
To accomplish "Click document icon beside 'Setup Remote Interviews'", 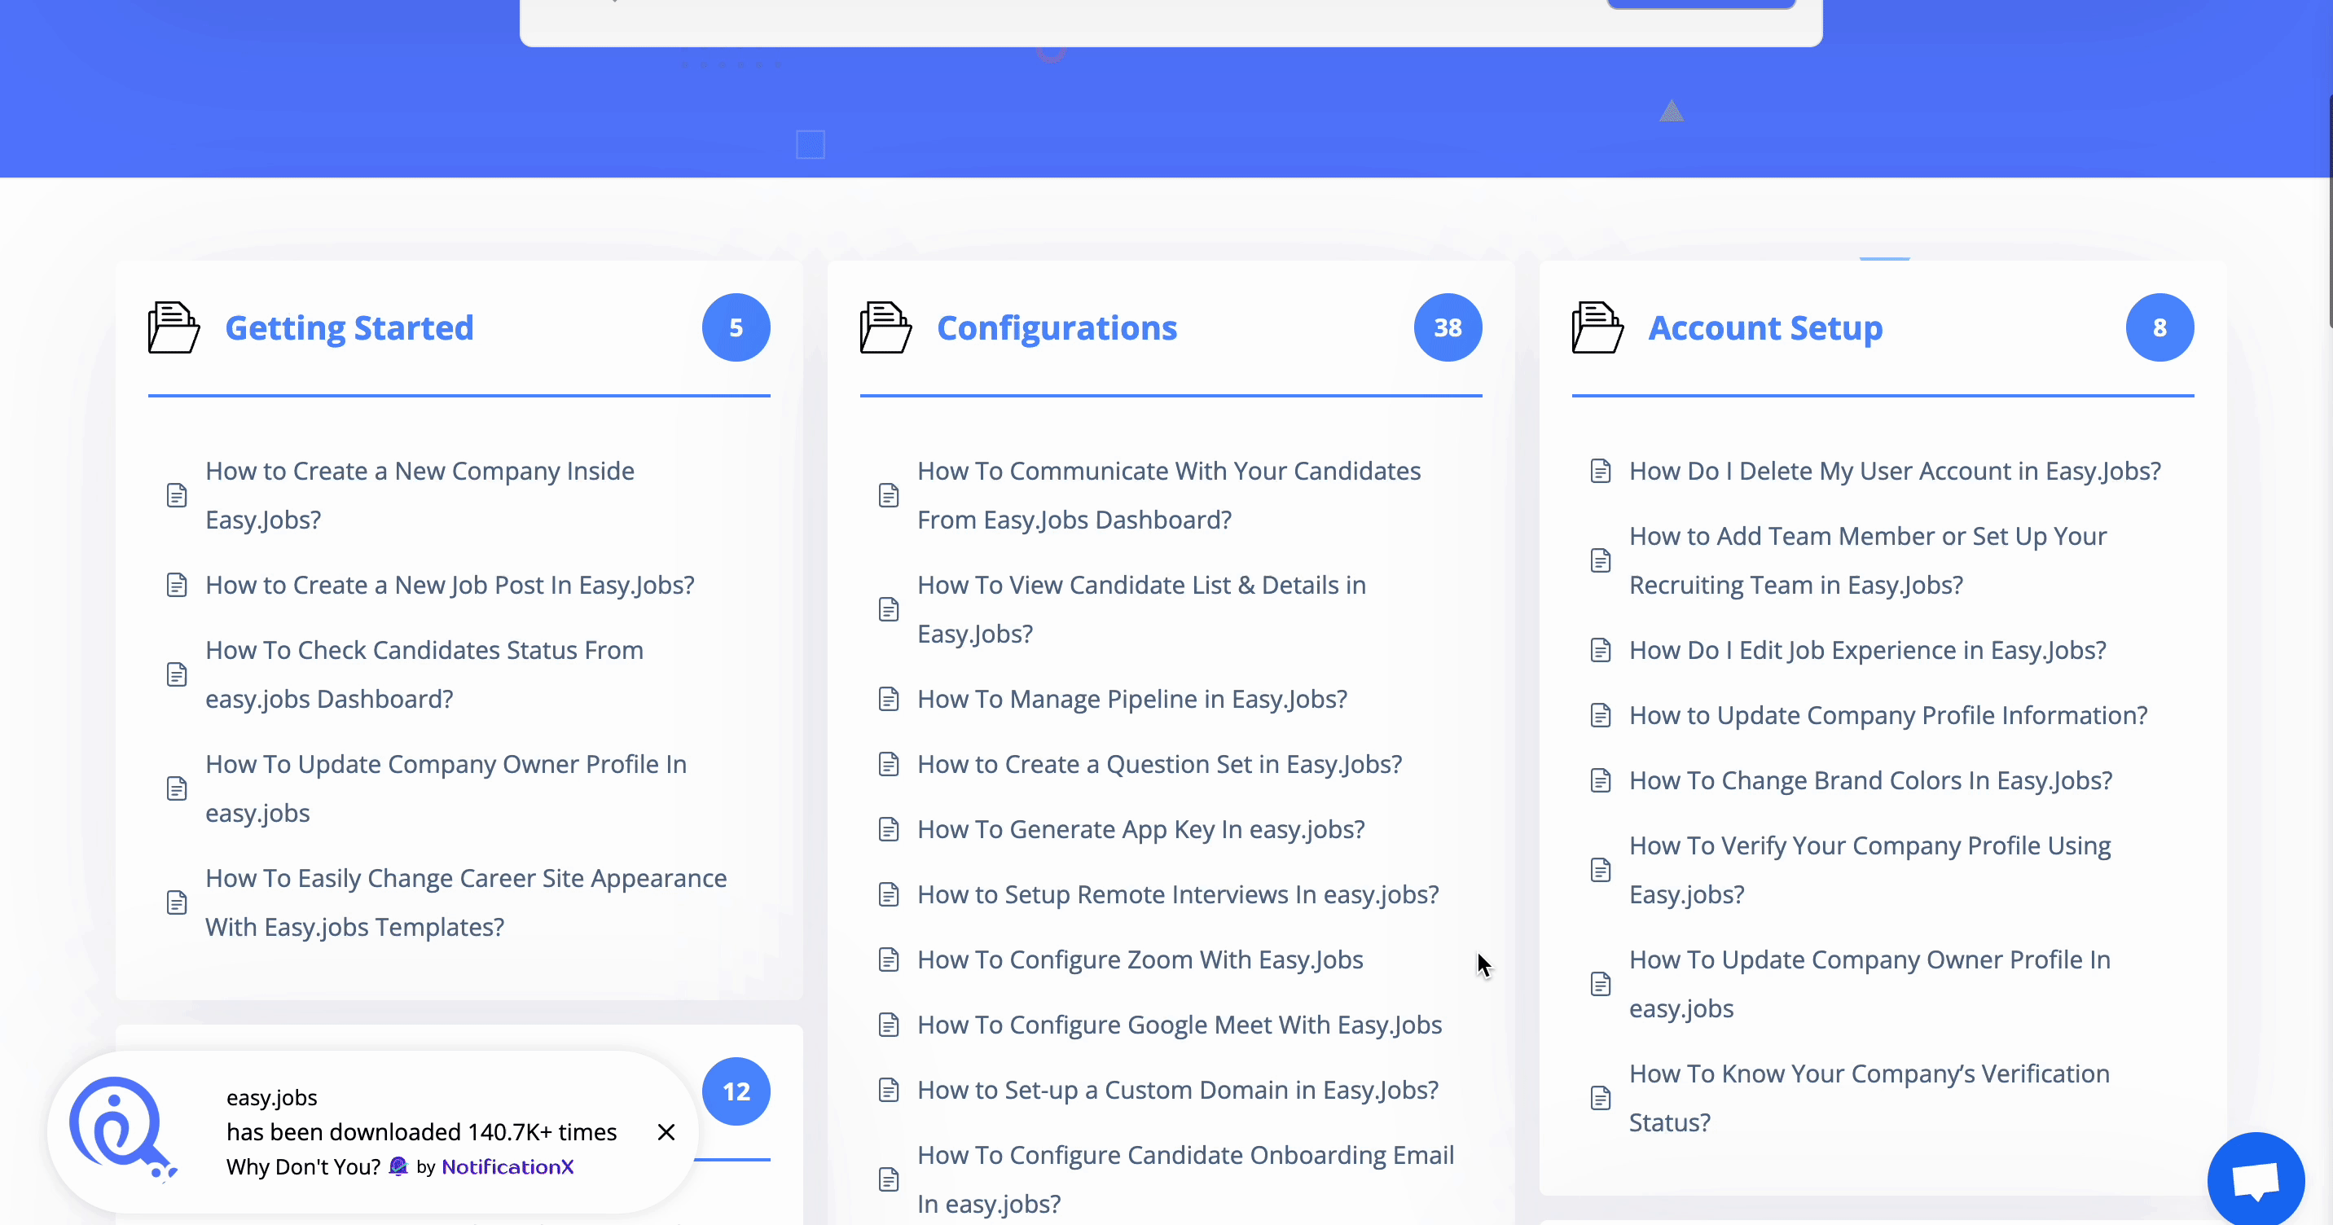I will click(x=889, y=894).
